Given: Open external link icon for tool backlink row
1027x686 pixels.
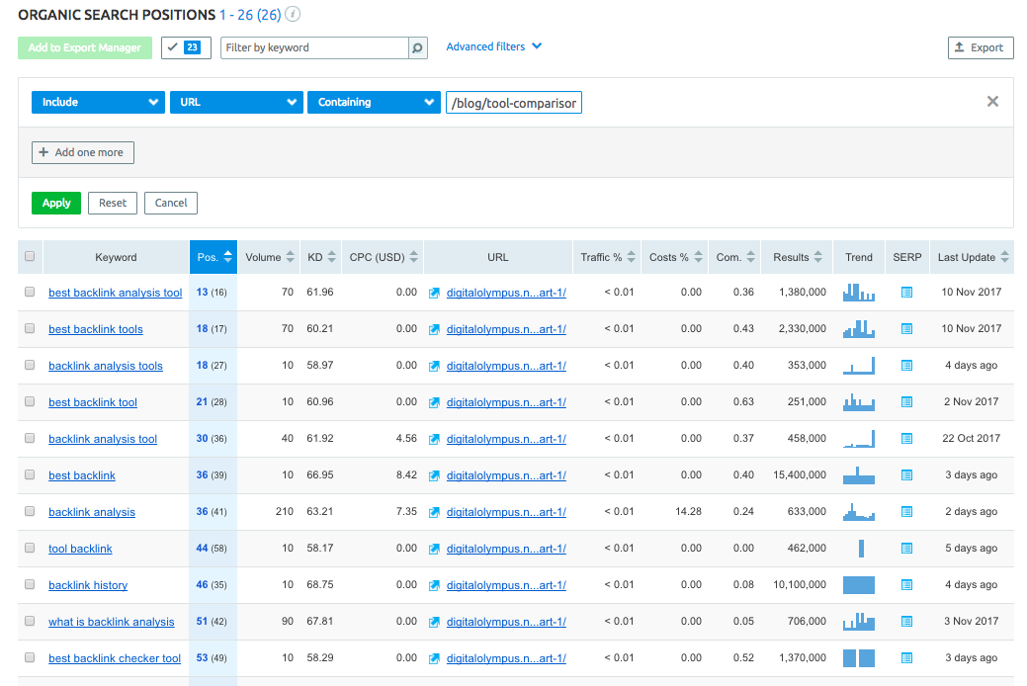Looking at the screenshot, I should pos(434,549).
